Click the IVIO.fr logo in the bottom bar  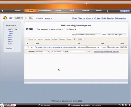[x=8, y=105]
